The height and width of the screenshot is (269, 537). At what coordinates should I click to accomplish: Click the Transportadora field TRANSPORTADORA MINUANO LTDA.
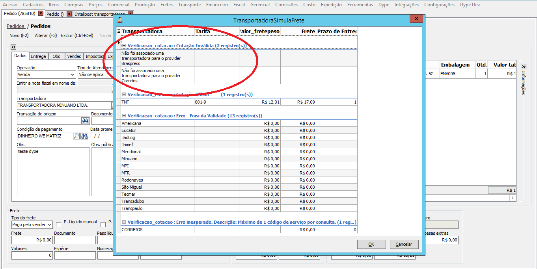64,106
